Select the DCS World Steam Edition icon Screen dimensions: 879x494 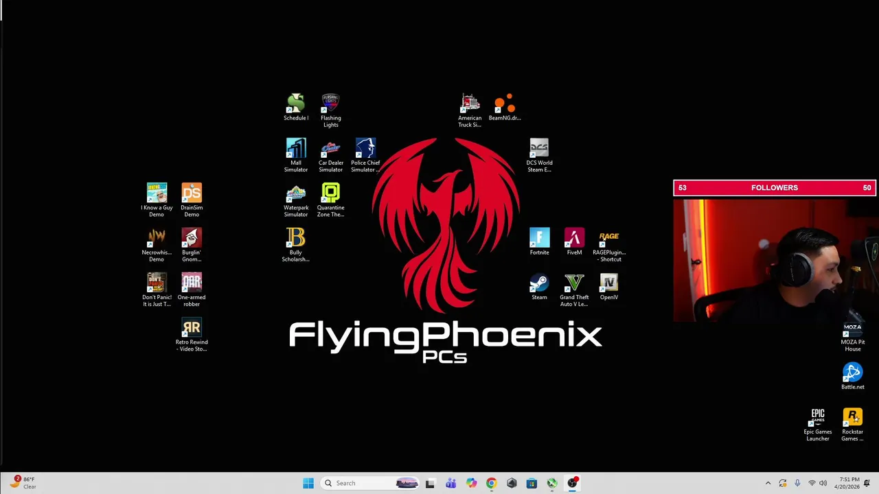click(x=539, y=156)
